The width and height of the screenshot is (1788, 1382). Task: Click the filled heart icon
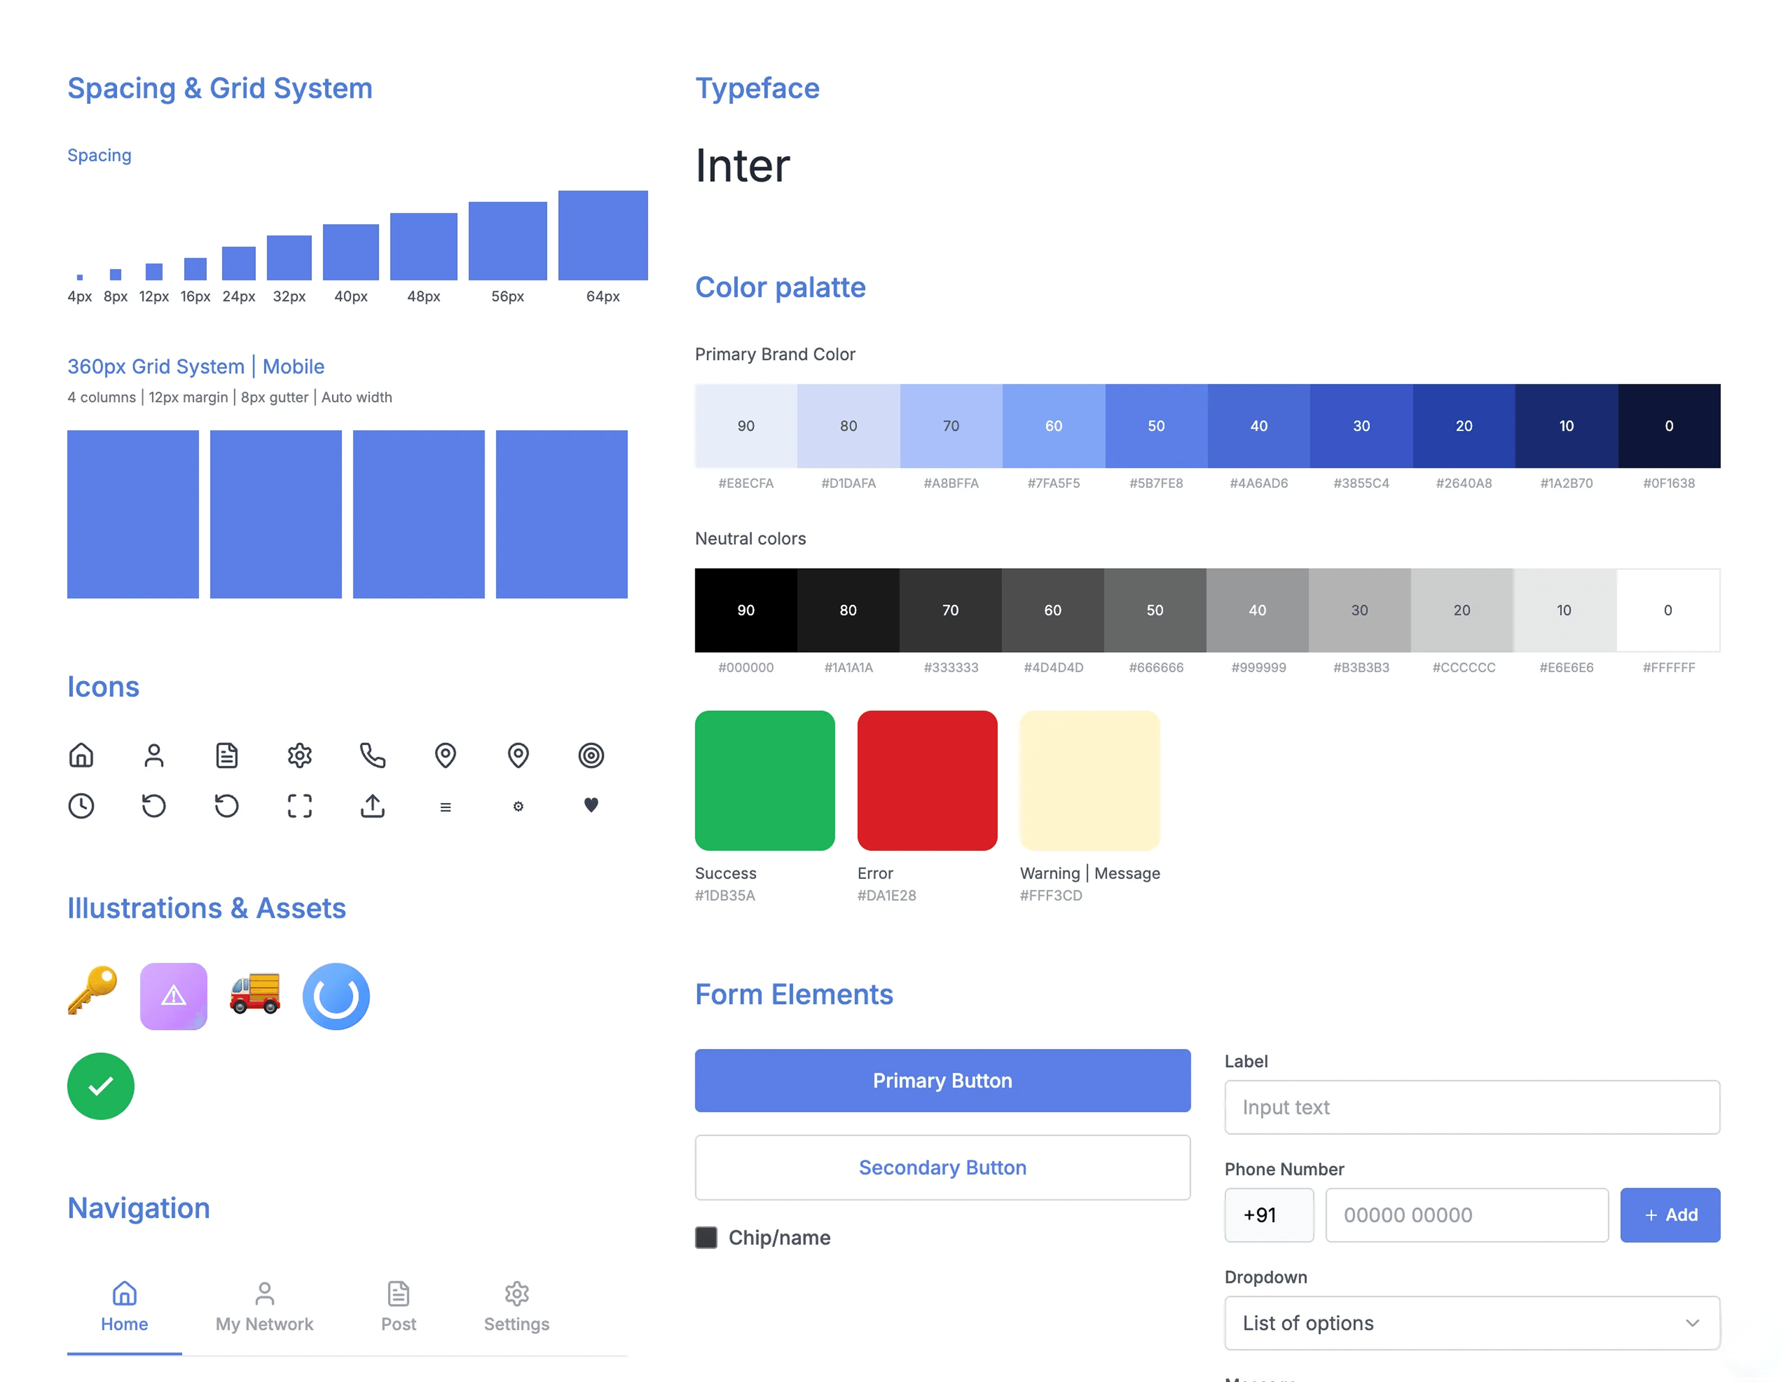point(590,805)
